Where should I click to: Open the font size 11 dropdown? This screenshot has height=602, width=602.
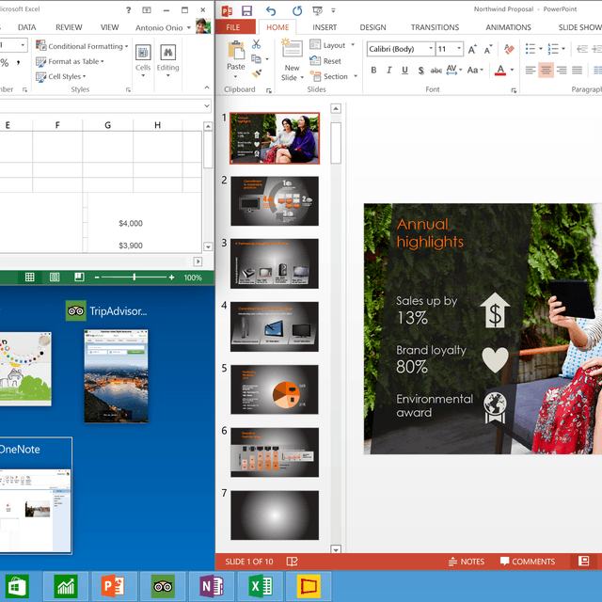click(459, 49)
